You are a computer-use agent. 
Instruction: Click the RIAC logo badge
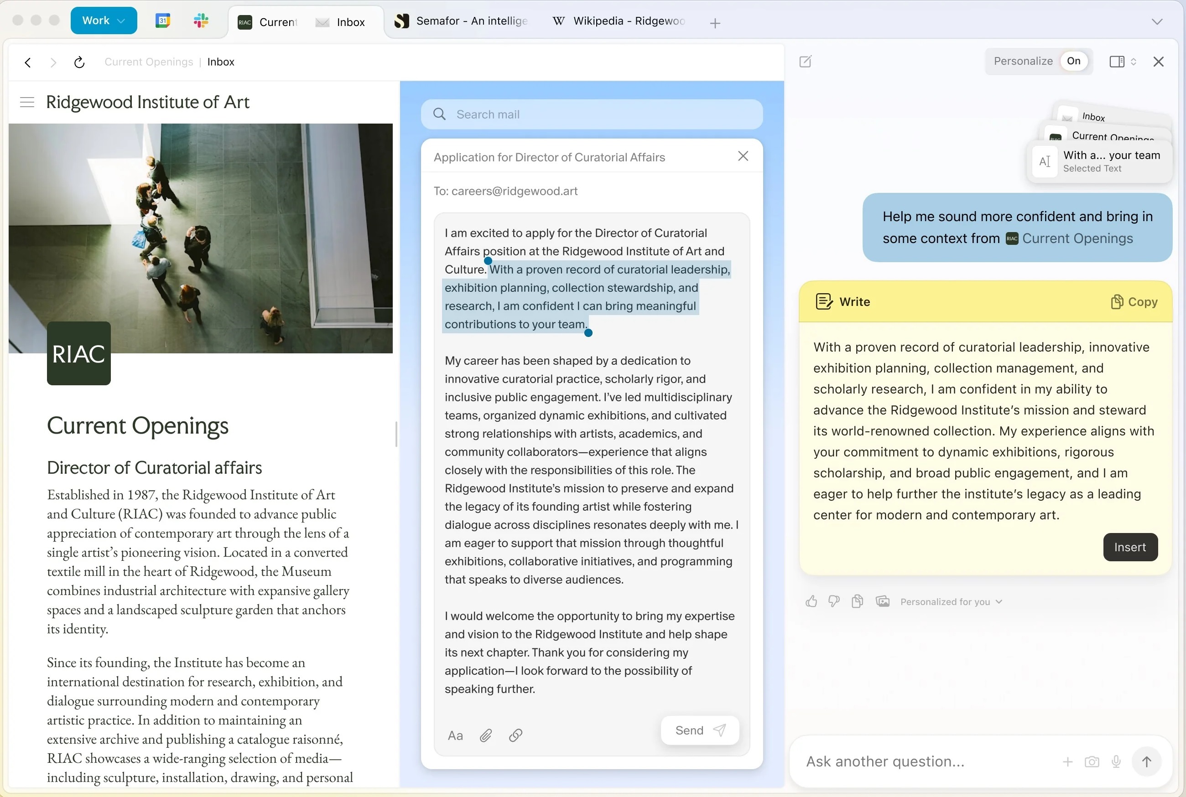pos(79,353)
